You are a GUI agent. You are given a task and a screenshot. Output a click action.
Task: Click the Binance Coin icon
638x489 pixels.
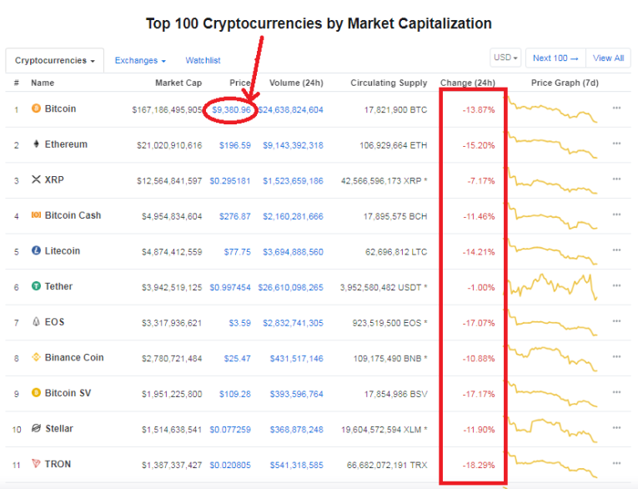36,357
